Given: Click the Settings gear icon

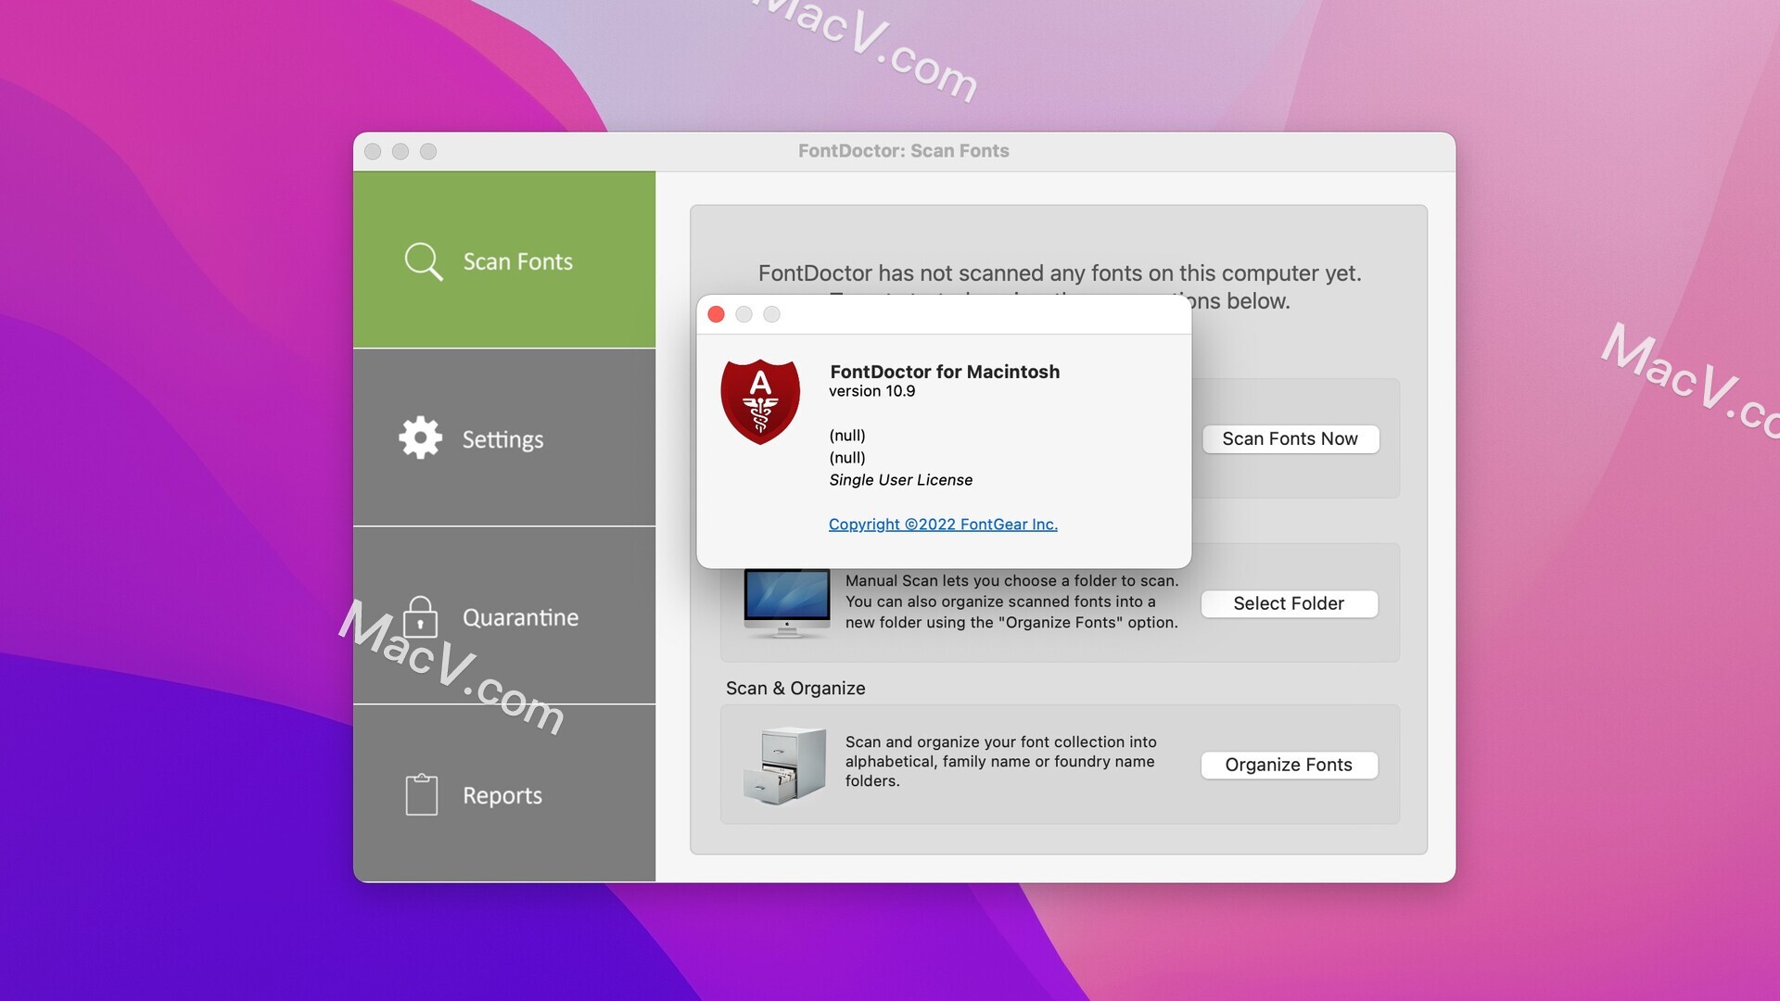Looking at the screenshot, I should coord(421,437).
